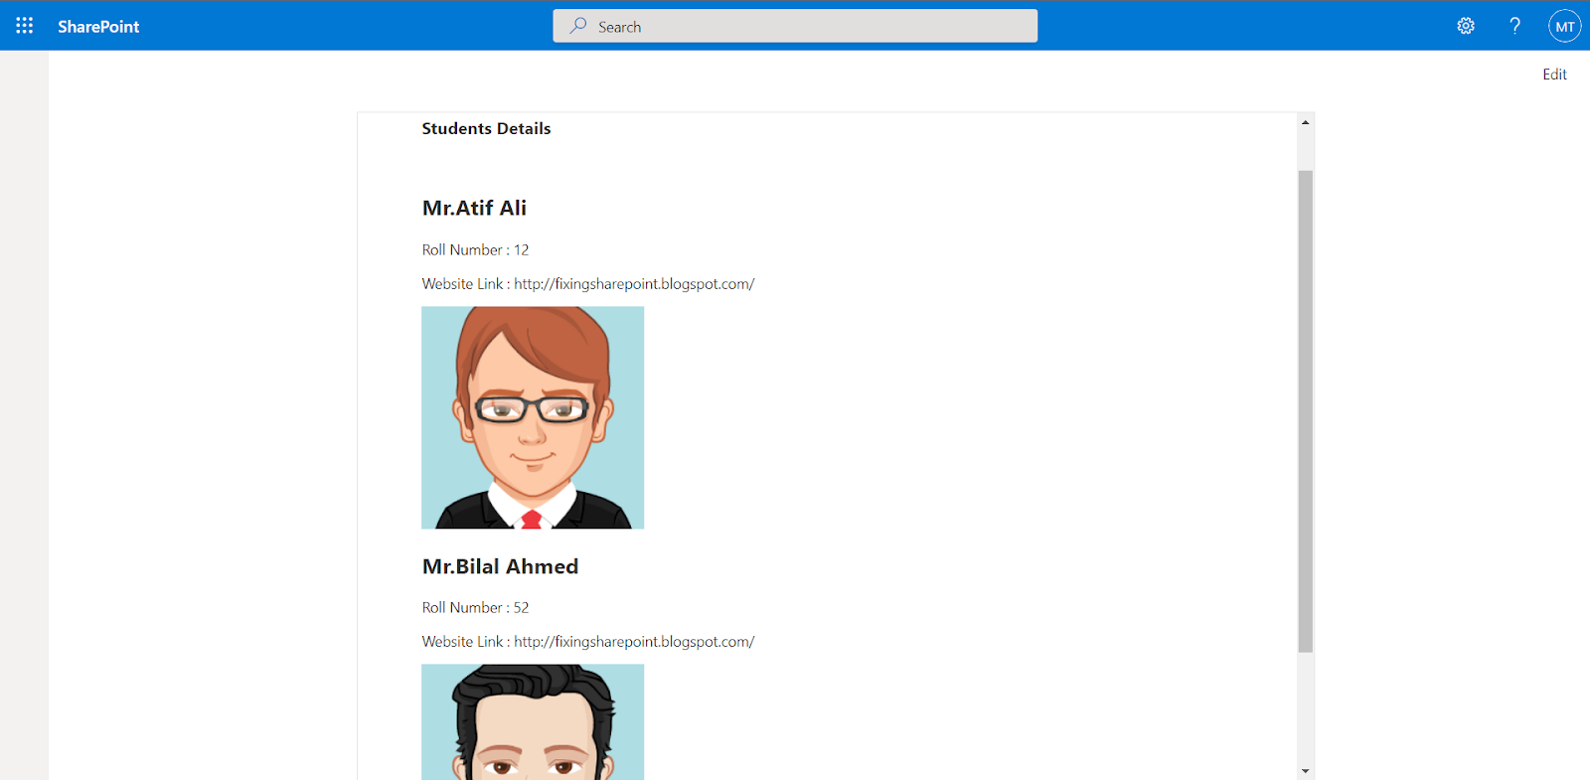Click the Students Details heading
The width and height of the screenshot is (1590, 780).
pyautogui.click(x=486, y=128)
